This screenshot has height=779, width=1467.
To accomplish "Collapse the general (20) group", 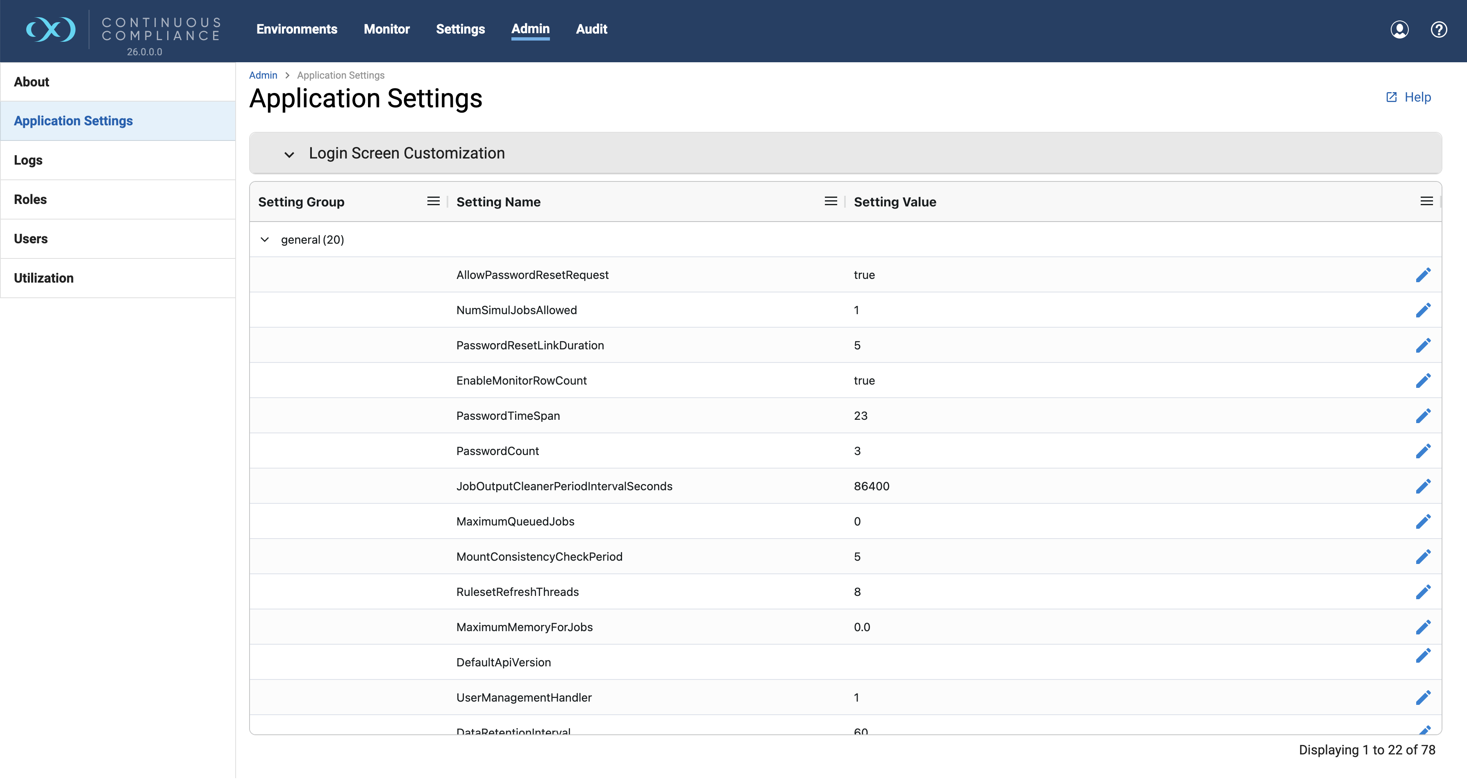I will (x=265, y=240).
